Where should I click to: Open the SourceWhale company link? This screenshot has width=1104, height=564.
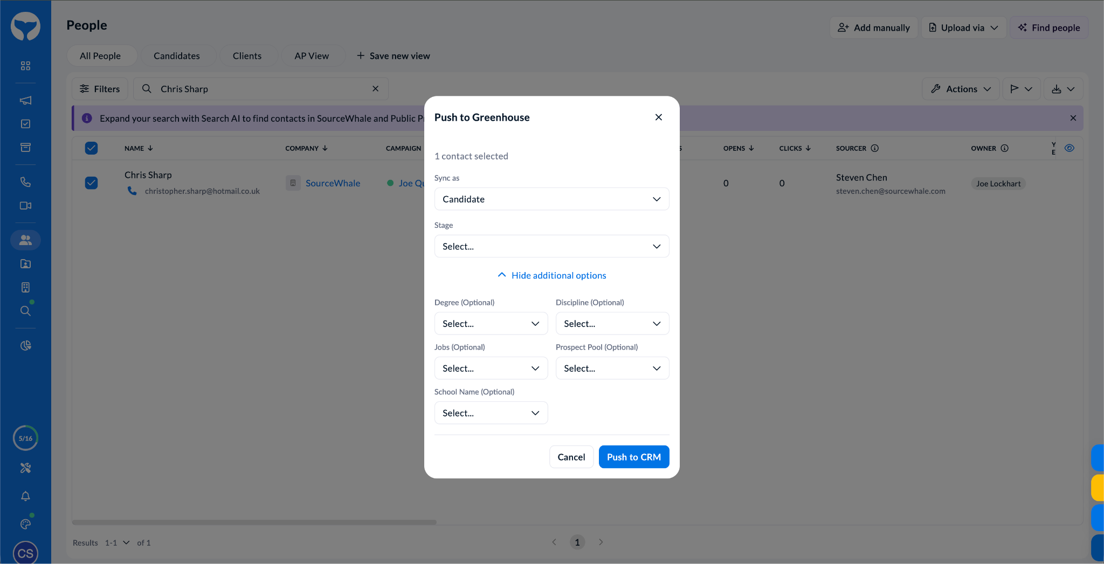(333, 183)
